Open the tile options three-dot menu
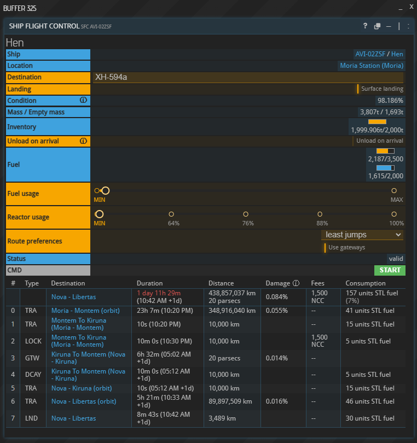 [x=408, y=26]
